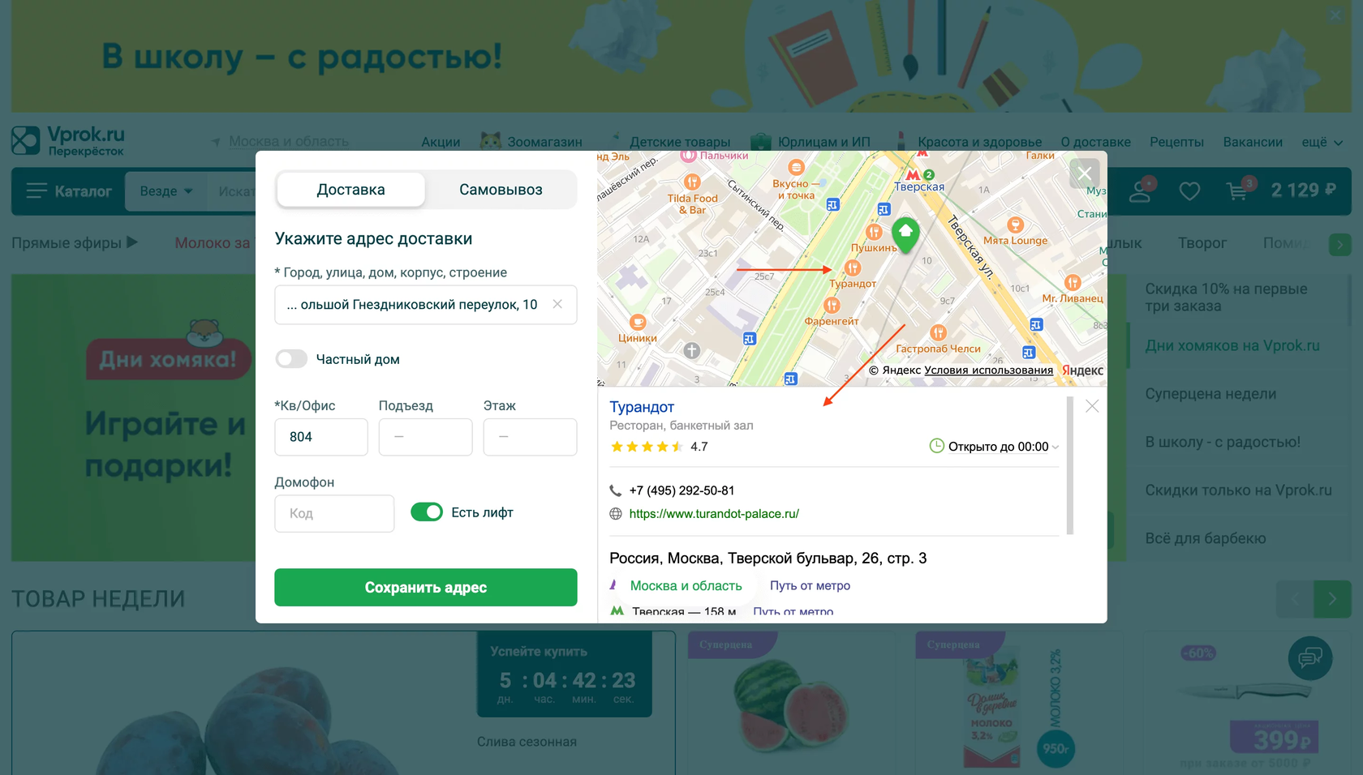The image size is (1363, 775).
Task: Click the globe website icon
Action: coord(616,514)
